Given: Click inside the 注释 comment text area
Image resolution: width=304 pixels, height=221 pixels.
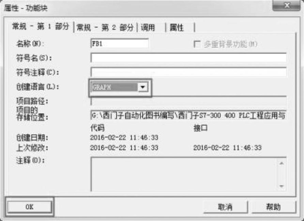Looking at the screenshot, I should pyautogui.click(x=184, y=174).
